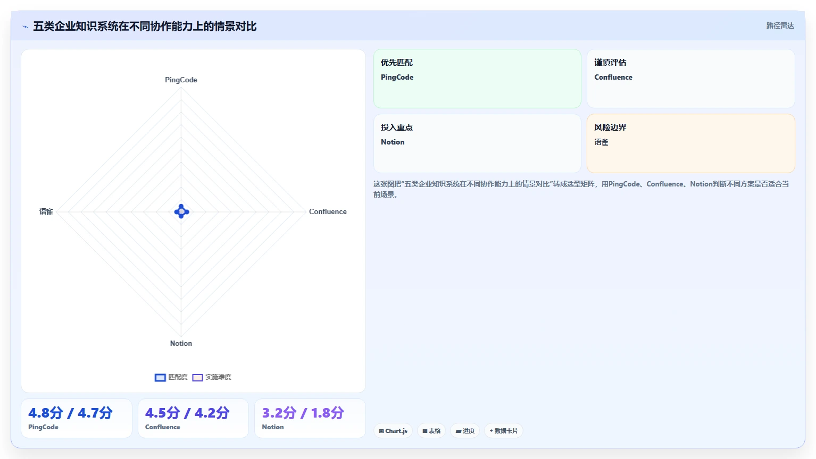The width and height of the screenshot is (816, 459).
Task: Click the Notion axis label on the radar
Action: coord(181,343)
